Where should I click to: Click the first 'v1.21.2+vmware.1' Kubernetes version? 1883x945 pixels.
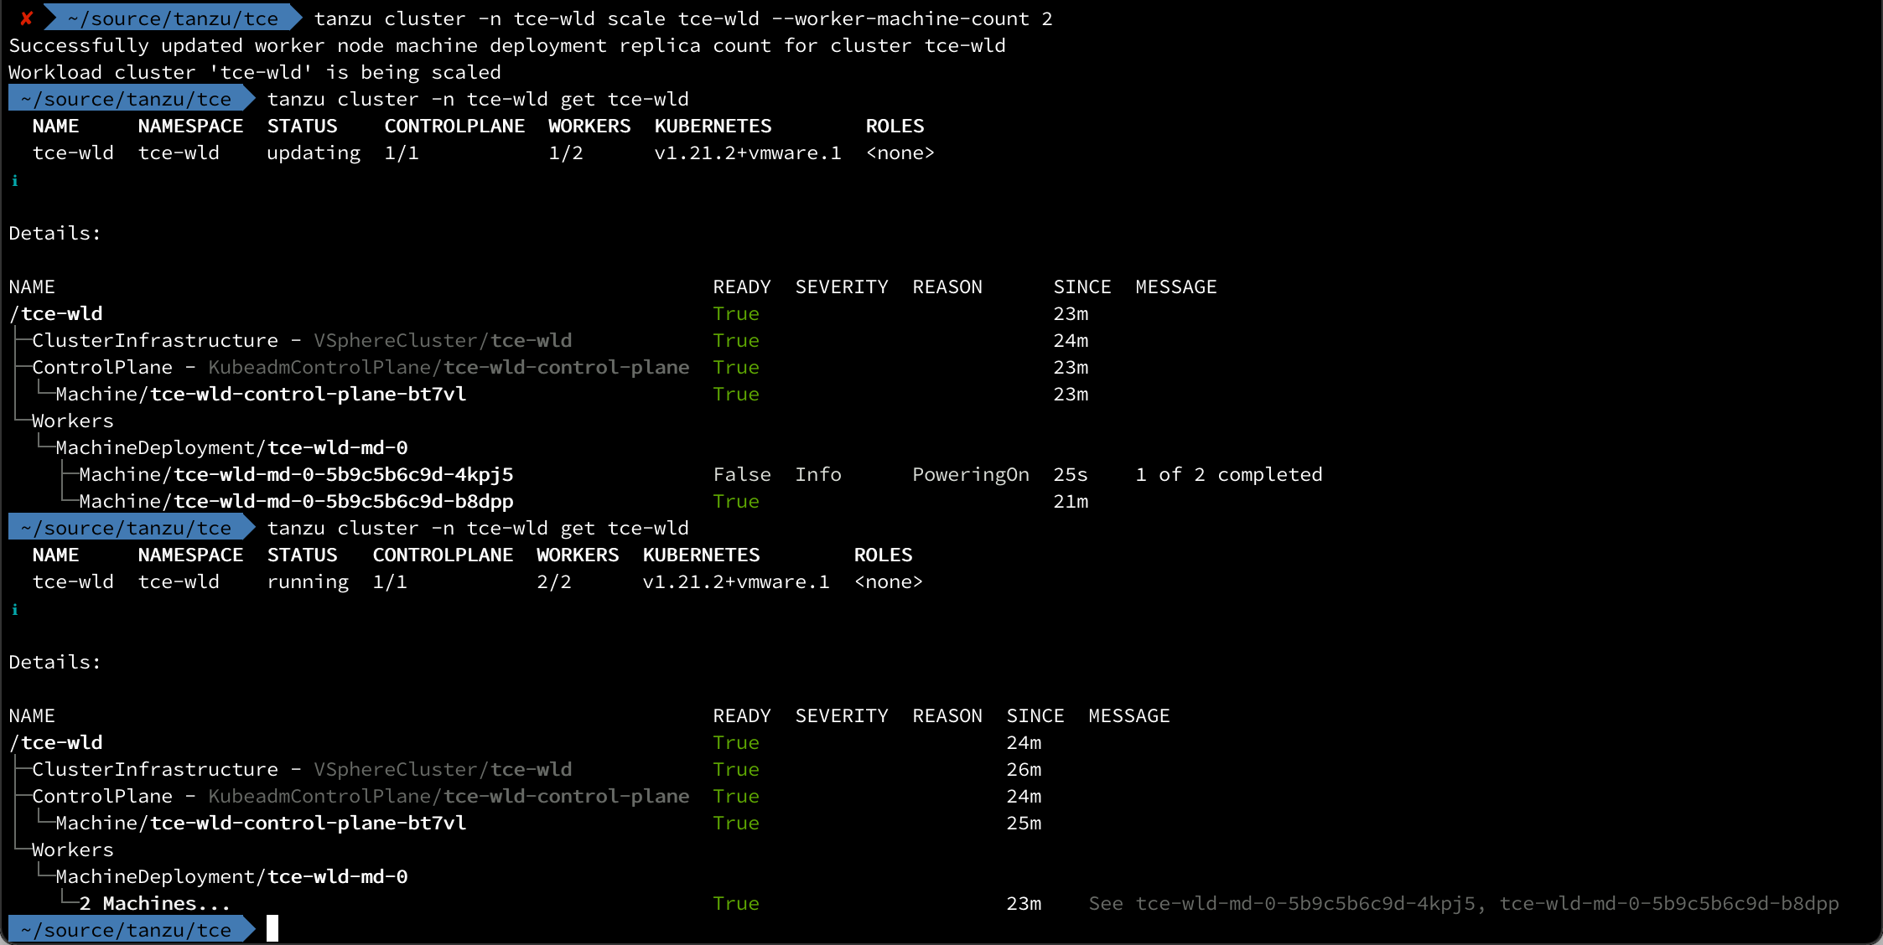[x=748, y=153]
